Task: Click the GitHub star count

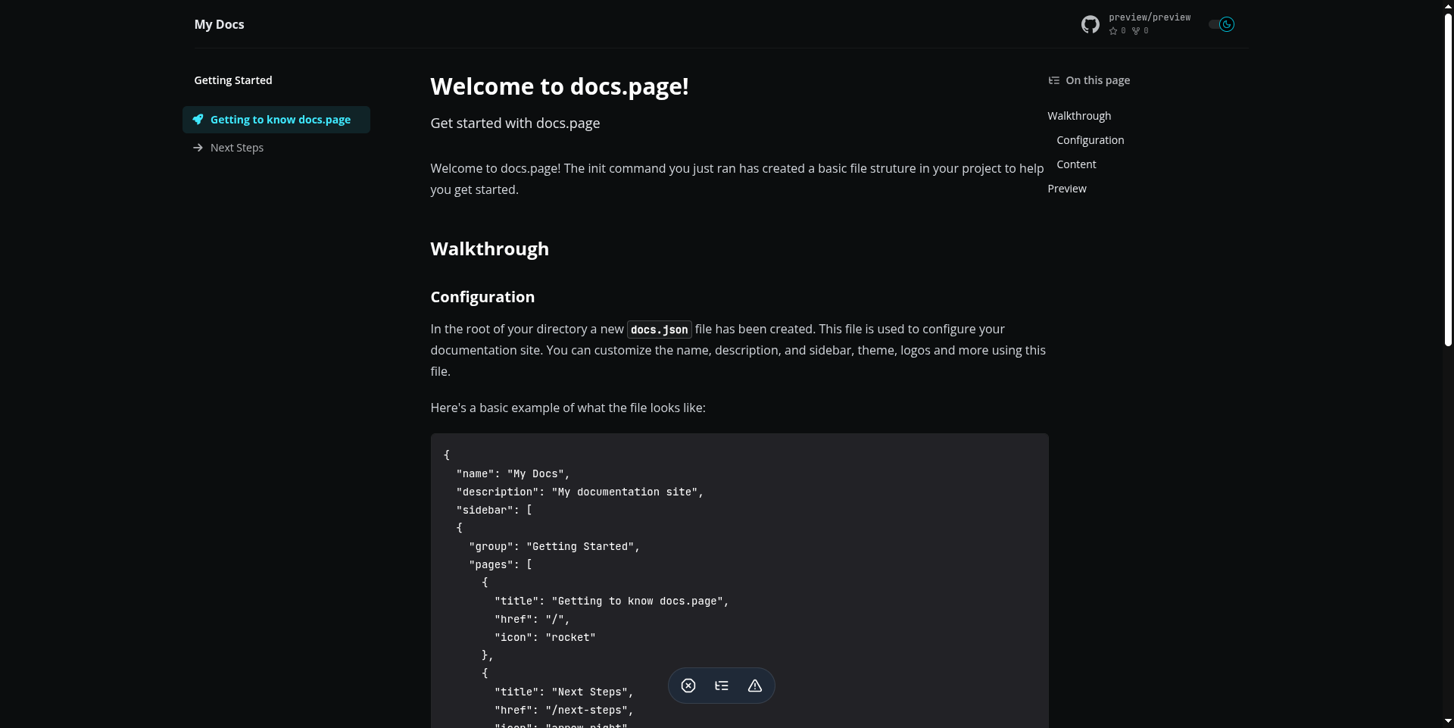Action: click(x=1117, y=31)
